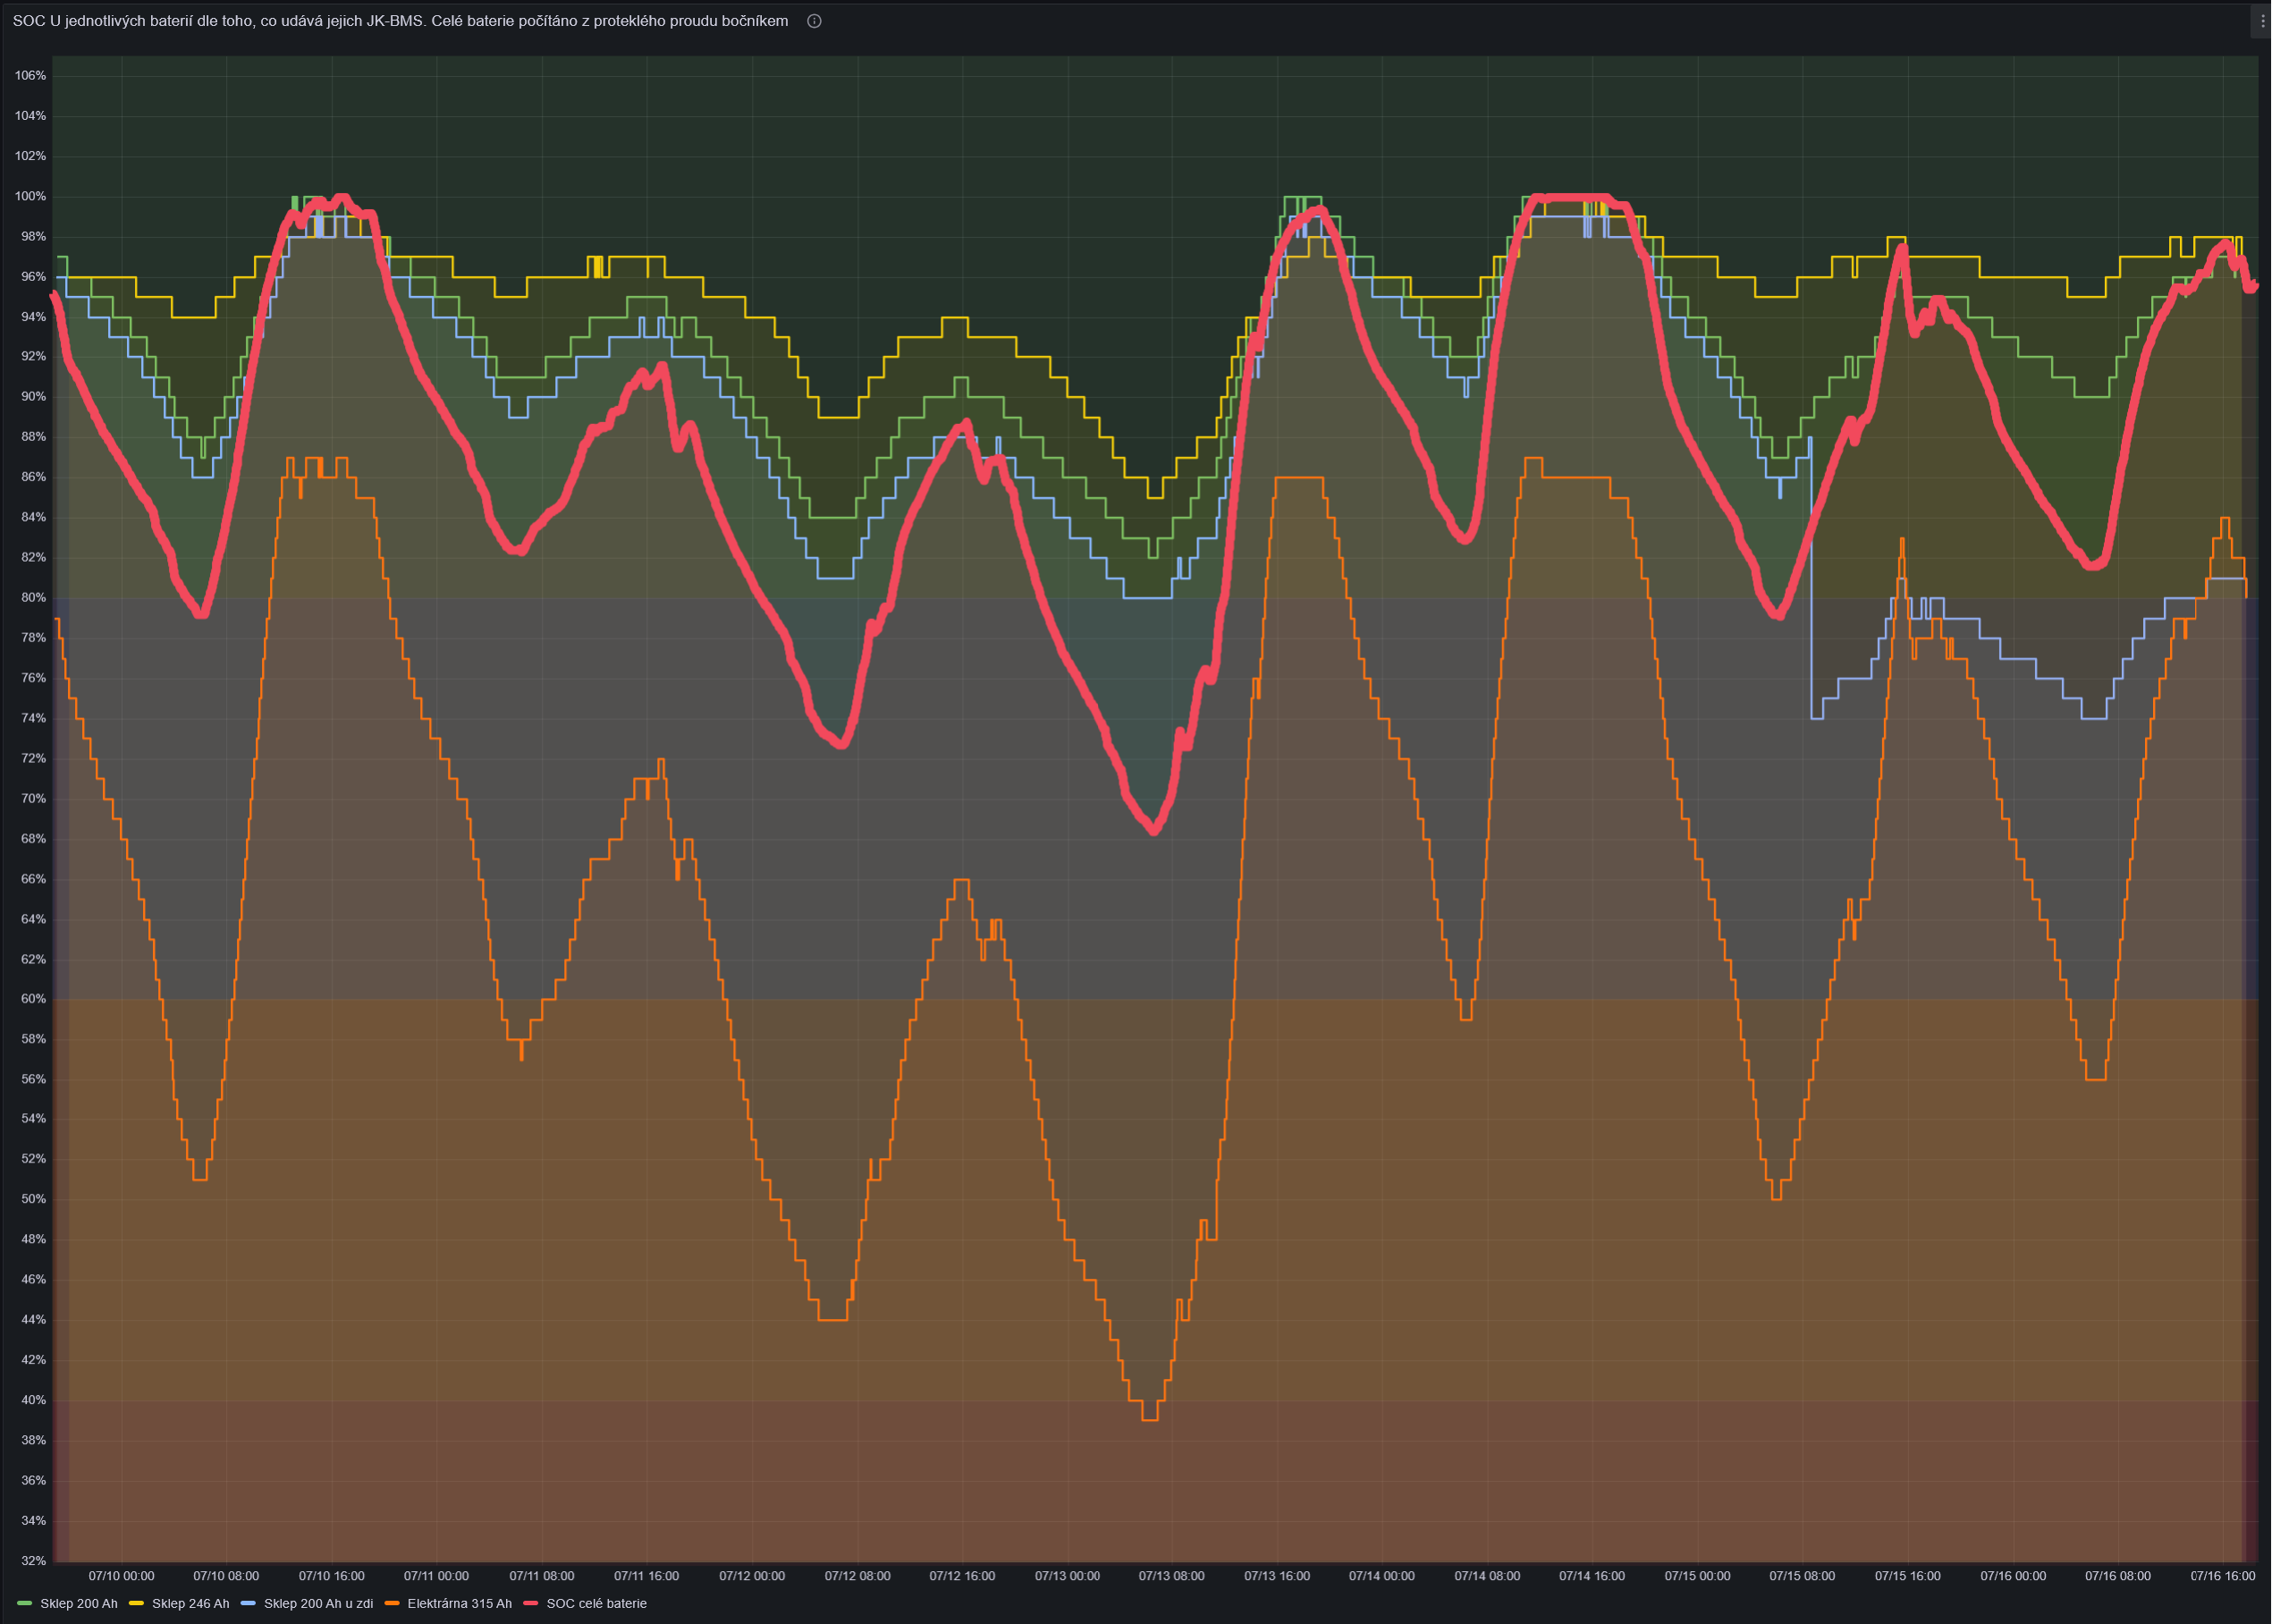
Task: Change the red SOC celé baterie color swatch
Action: (531, 1603)
